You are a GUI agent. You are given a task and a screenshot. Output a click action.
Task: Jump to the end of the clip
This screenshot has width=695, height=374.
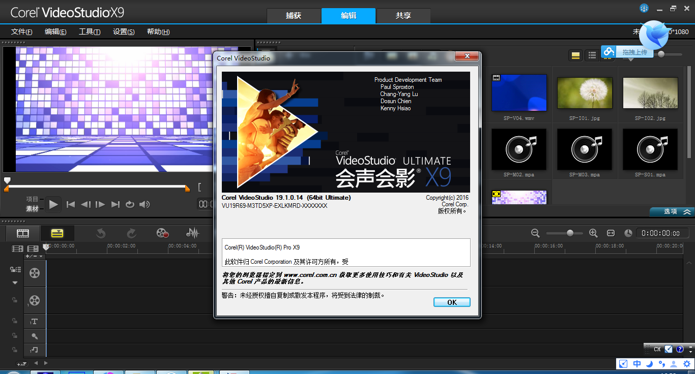pos(115,204)
